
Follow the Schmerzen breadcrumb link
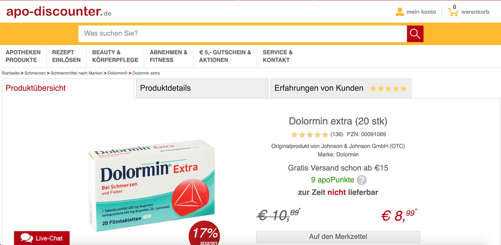point(35,73)
